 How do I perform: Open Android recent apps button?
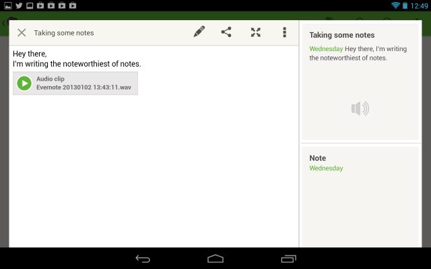[x=289, y=258]
